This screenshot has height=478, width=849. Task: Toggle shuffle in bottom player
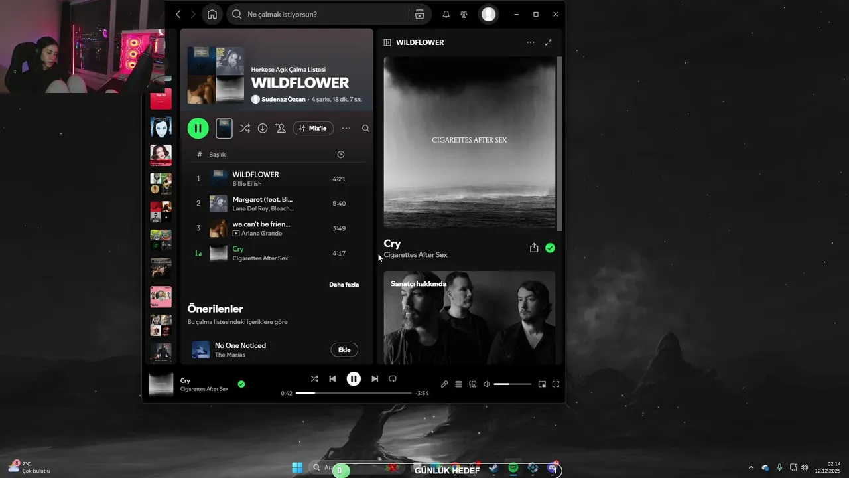click(314, 379)
